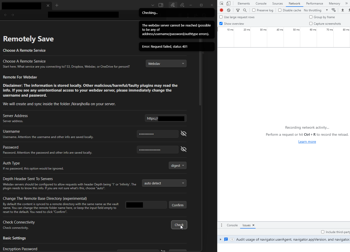Import HAR file using the upload arrow icon

[x=342, y=10]
